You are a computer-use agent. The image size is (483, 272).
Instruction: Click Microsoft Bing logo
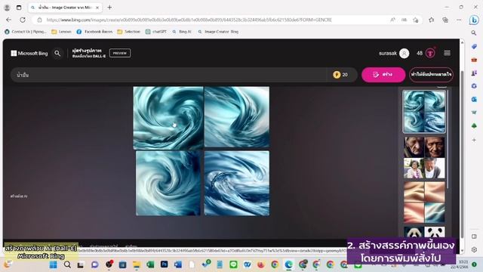coord(29,54)
